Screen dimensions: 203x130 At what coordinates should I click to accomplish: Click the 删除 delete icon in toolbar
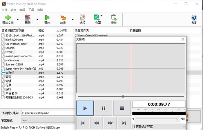[x=28, y=18]
